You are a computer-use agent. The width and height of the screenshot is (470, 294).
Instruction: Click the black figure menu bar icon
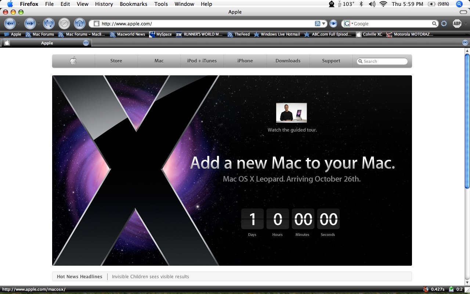[x=332, y=4]
